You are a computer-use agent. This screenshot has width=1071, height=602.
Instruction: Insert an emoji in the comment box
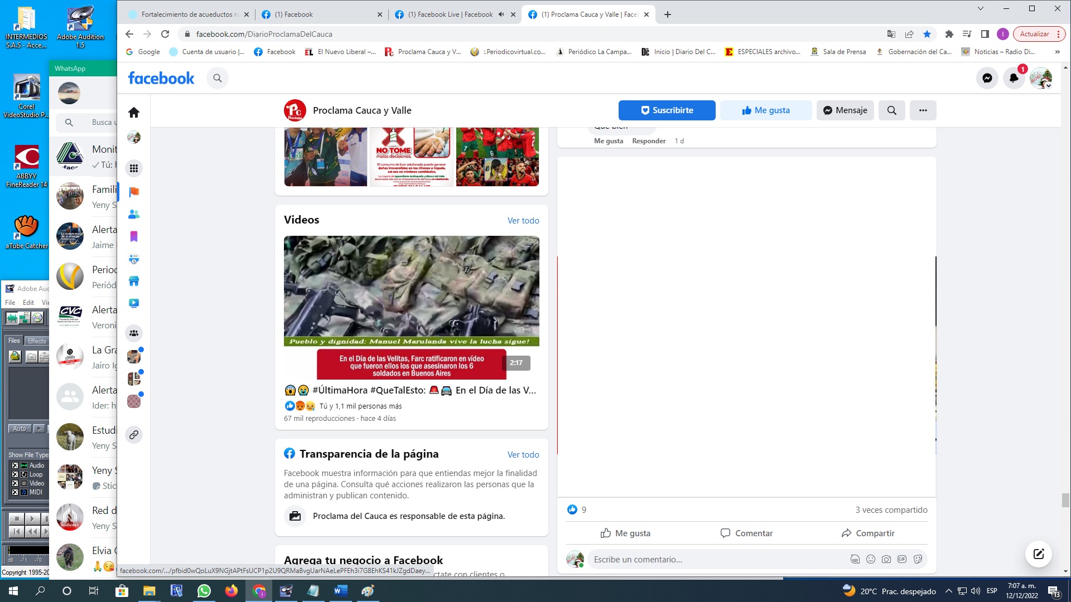tap(871, 559)
